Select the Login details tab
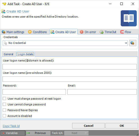The width and height of the screenshot is (139, 136). (x=26, y=54)
